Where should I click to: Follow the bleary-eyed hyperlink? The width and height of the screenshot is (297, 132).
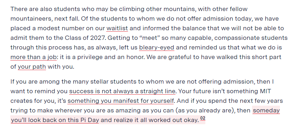click(157, 47)
